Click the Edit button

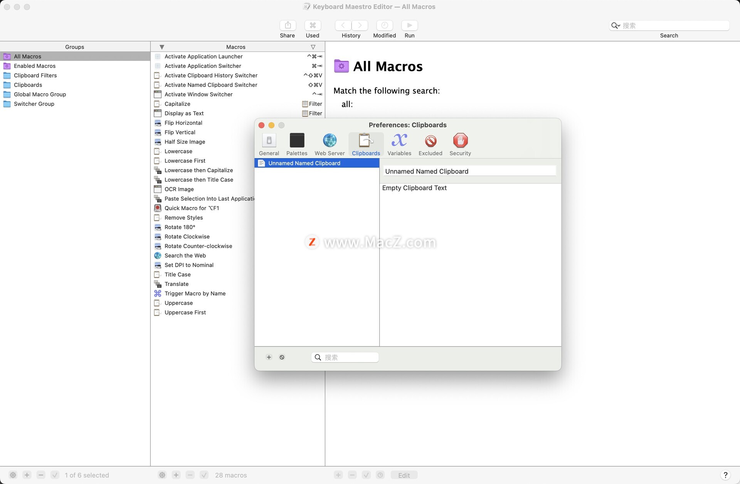404,475
